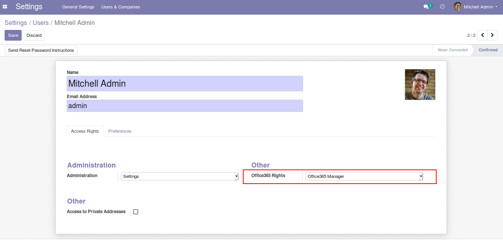
Task: Save the user record
Action: (13, 35)
